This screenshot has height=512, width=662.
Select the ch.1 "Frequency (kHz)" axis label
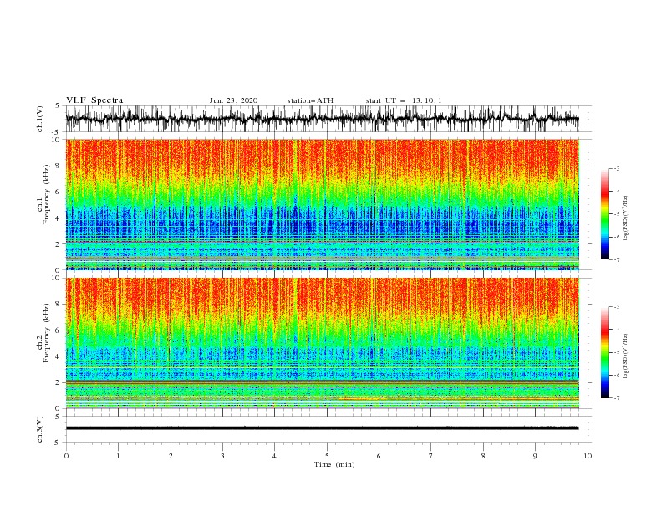(46, 193)
